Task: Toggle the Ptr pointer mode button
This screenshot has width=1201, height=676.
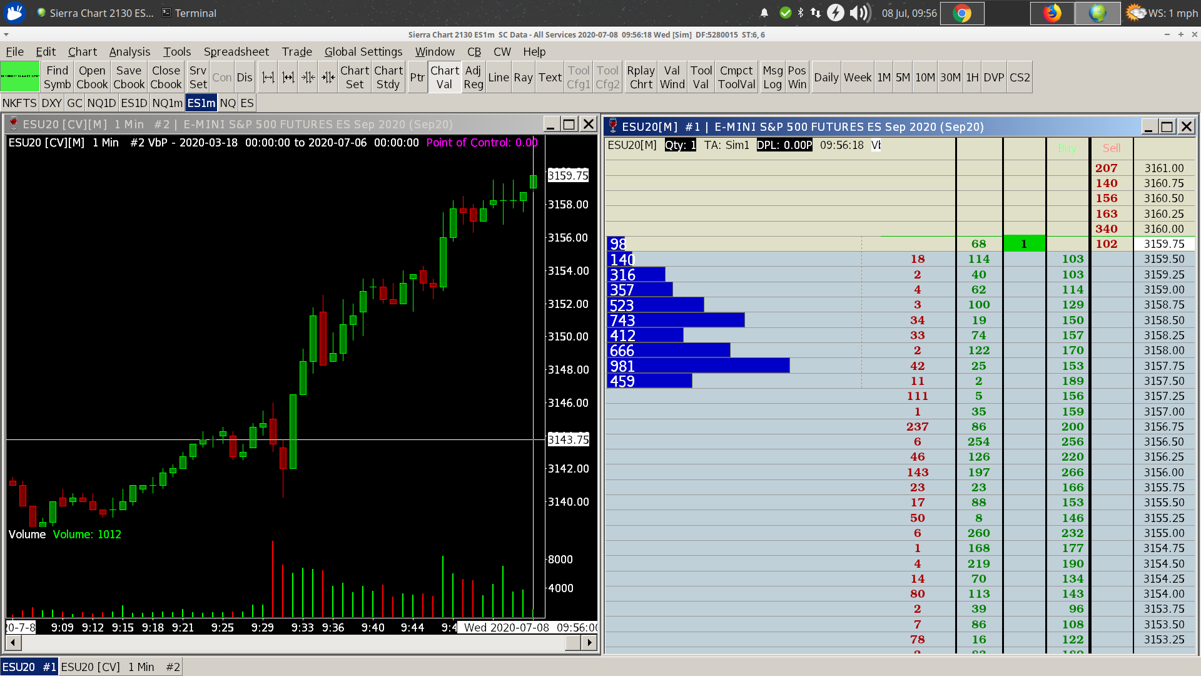Action: [417, 77]
